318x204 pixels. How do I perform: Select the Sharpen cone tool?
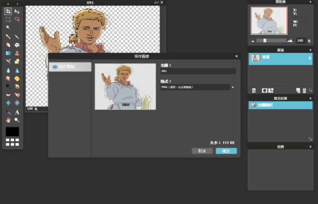pos(17,71)
